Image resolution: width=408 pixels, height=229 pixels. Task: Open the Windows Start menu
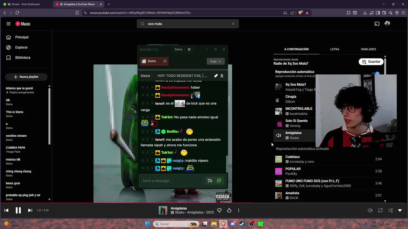point(148,224)
